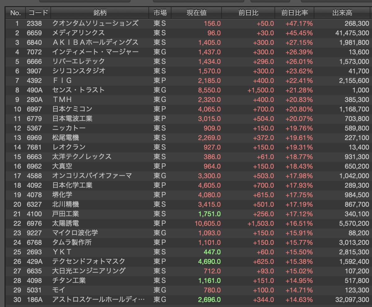Select メディアリンクス stock name
The width and height of the screenshot is (372, 307).
79,33
